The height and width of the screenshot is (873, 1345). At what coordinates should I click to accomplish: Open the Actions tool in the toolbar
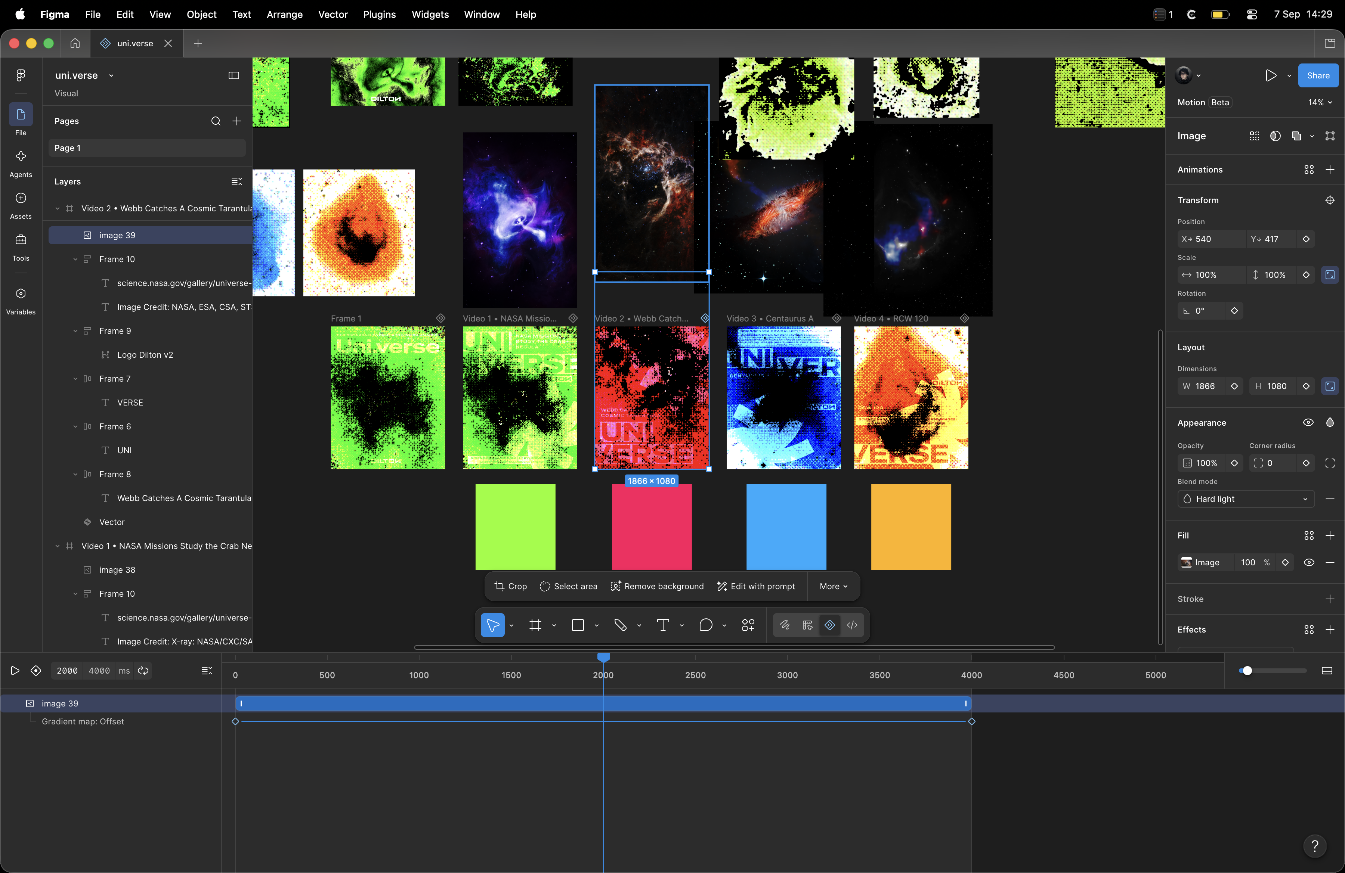tap(748, 625)
